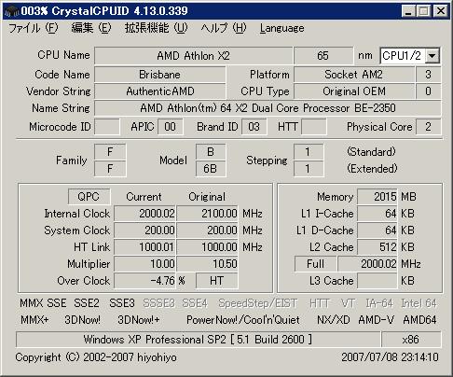
Task: Click the QPC timer button
Action: pyautogui.click(x=89, y=197)
